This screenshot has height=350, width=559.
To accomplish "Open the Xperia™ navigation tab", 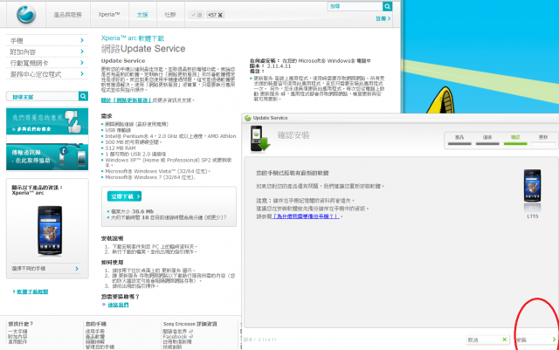I will click(x=109, y=15).
